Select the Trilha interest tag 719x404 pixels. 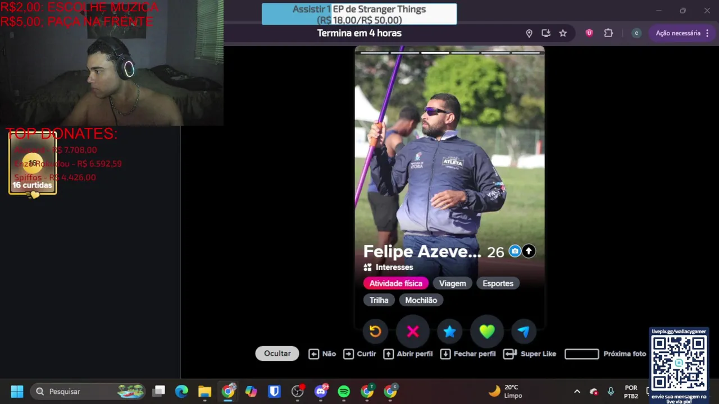379,300
